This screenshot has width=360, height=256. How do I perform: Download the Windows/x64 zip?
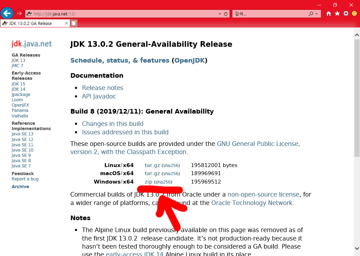tap(148, 182)
